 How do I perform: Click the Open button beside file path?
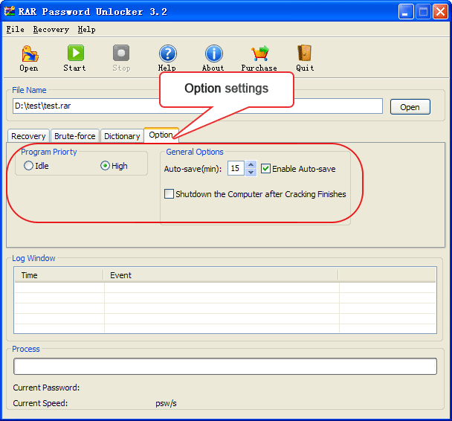pyautogui.click(x=410, y=107)
